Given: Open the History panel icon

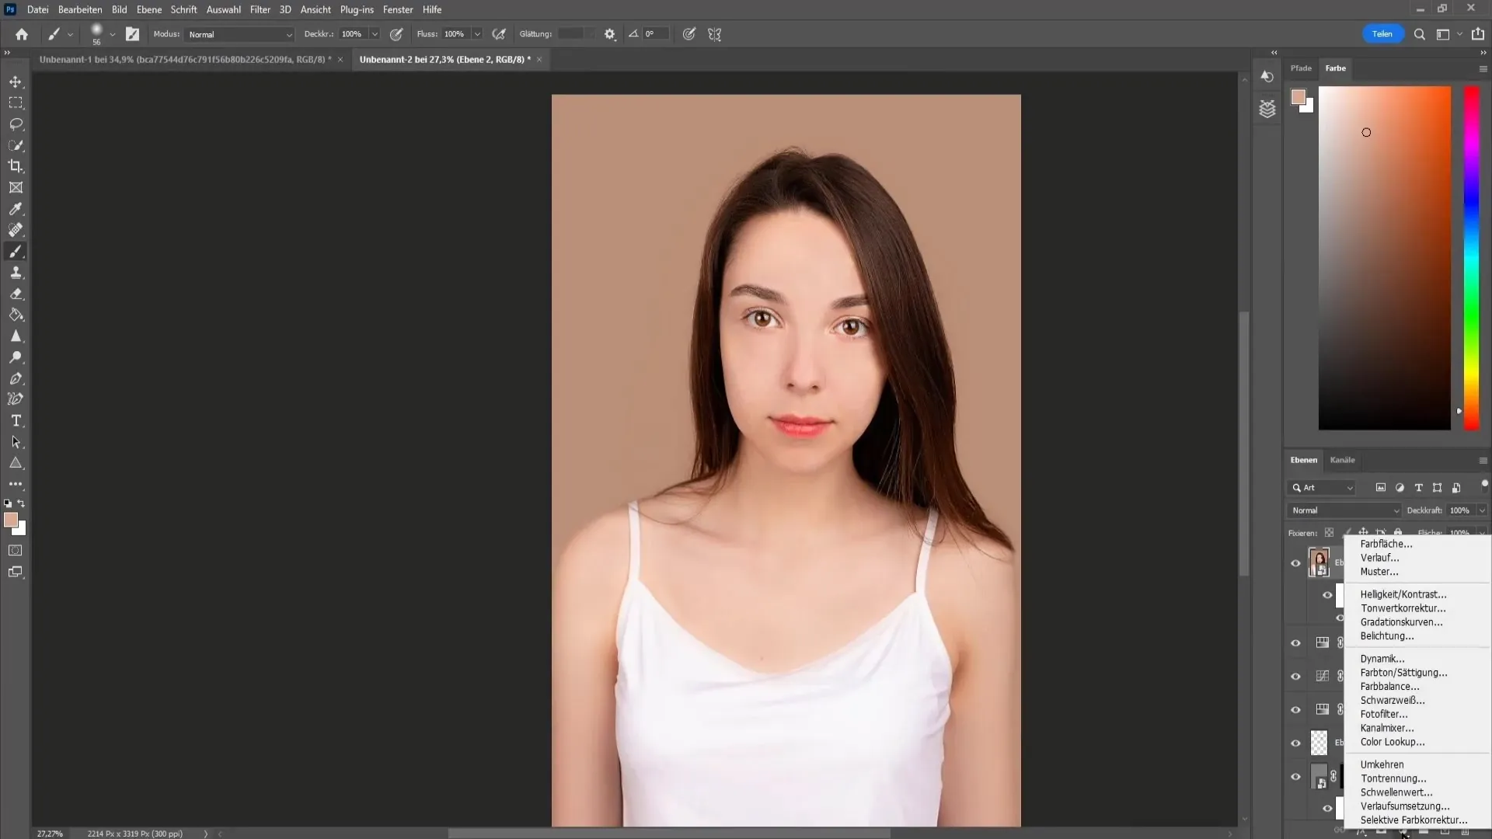Looking at the screenshot, I should pyautogui.click(x=1267, y=76).
